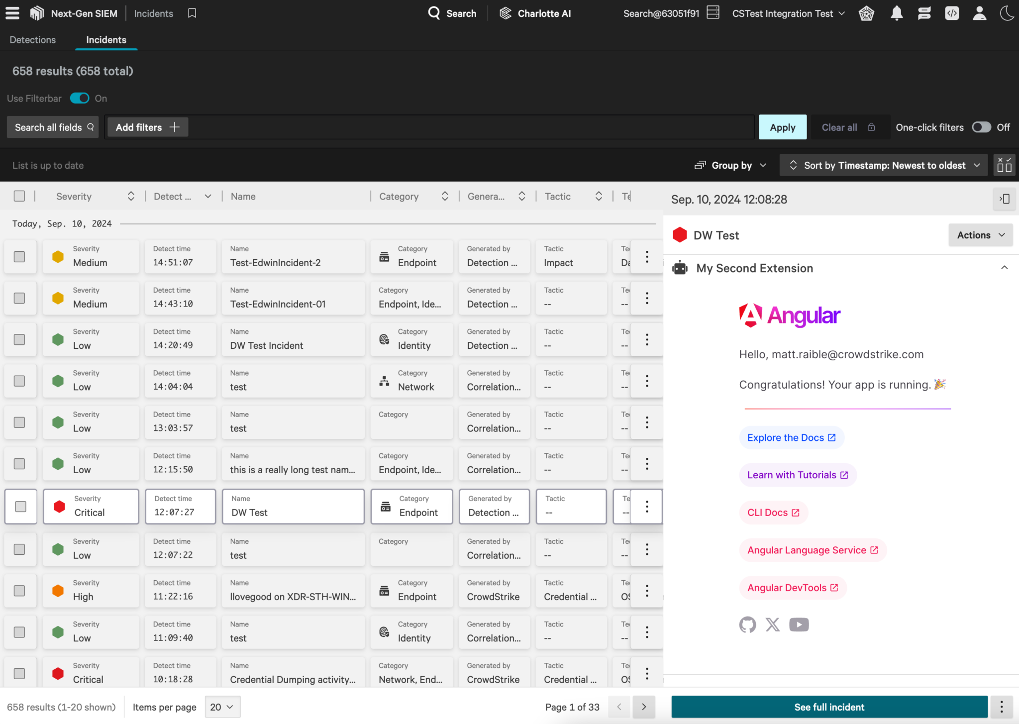Open the user profile icon

(979, 13)
